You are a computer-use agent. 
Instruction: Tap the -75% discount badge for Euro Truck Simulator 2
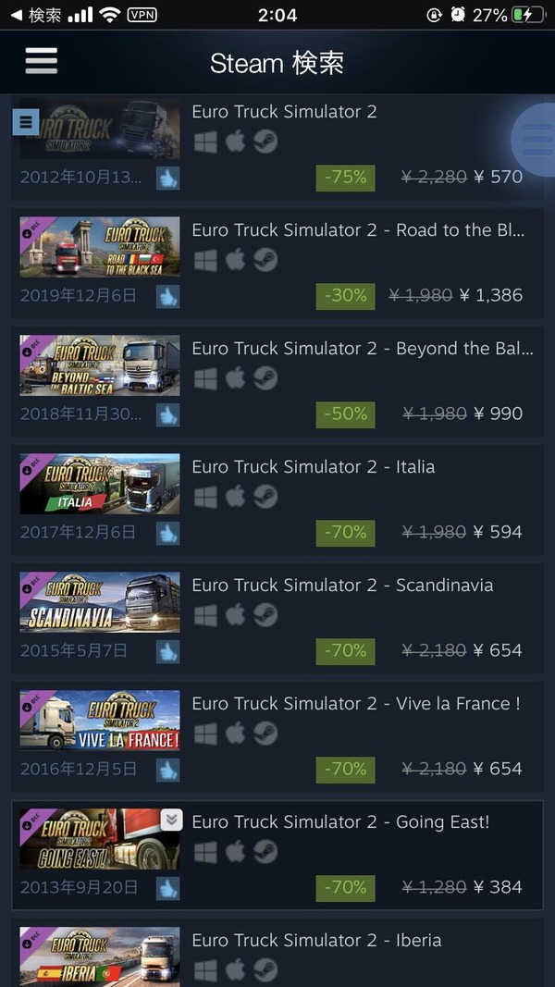345,179
